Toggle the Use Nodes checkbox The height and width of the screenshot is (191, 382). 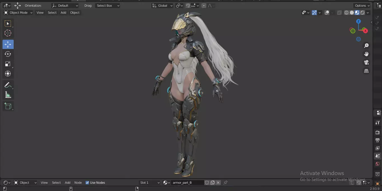(87, 183)
